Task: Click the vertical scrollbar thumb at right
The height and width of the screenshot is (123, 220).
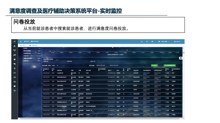Action: pos(184,53)
